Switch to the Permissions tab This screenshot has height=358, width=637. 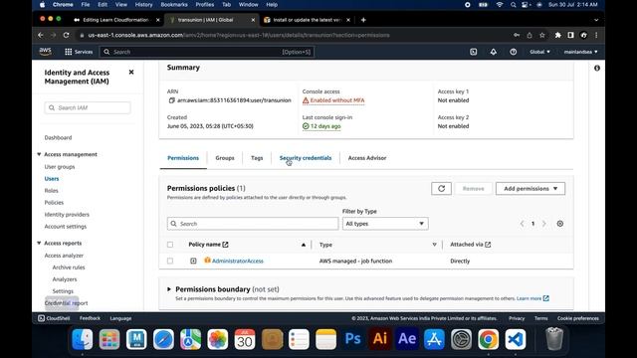coord(183,158)
